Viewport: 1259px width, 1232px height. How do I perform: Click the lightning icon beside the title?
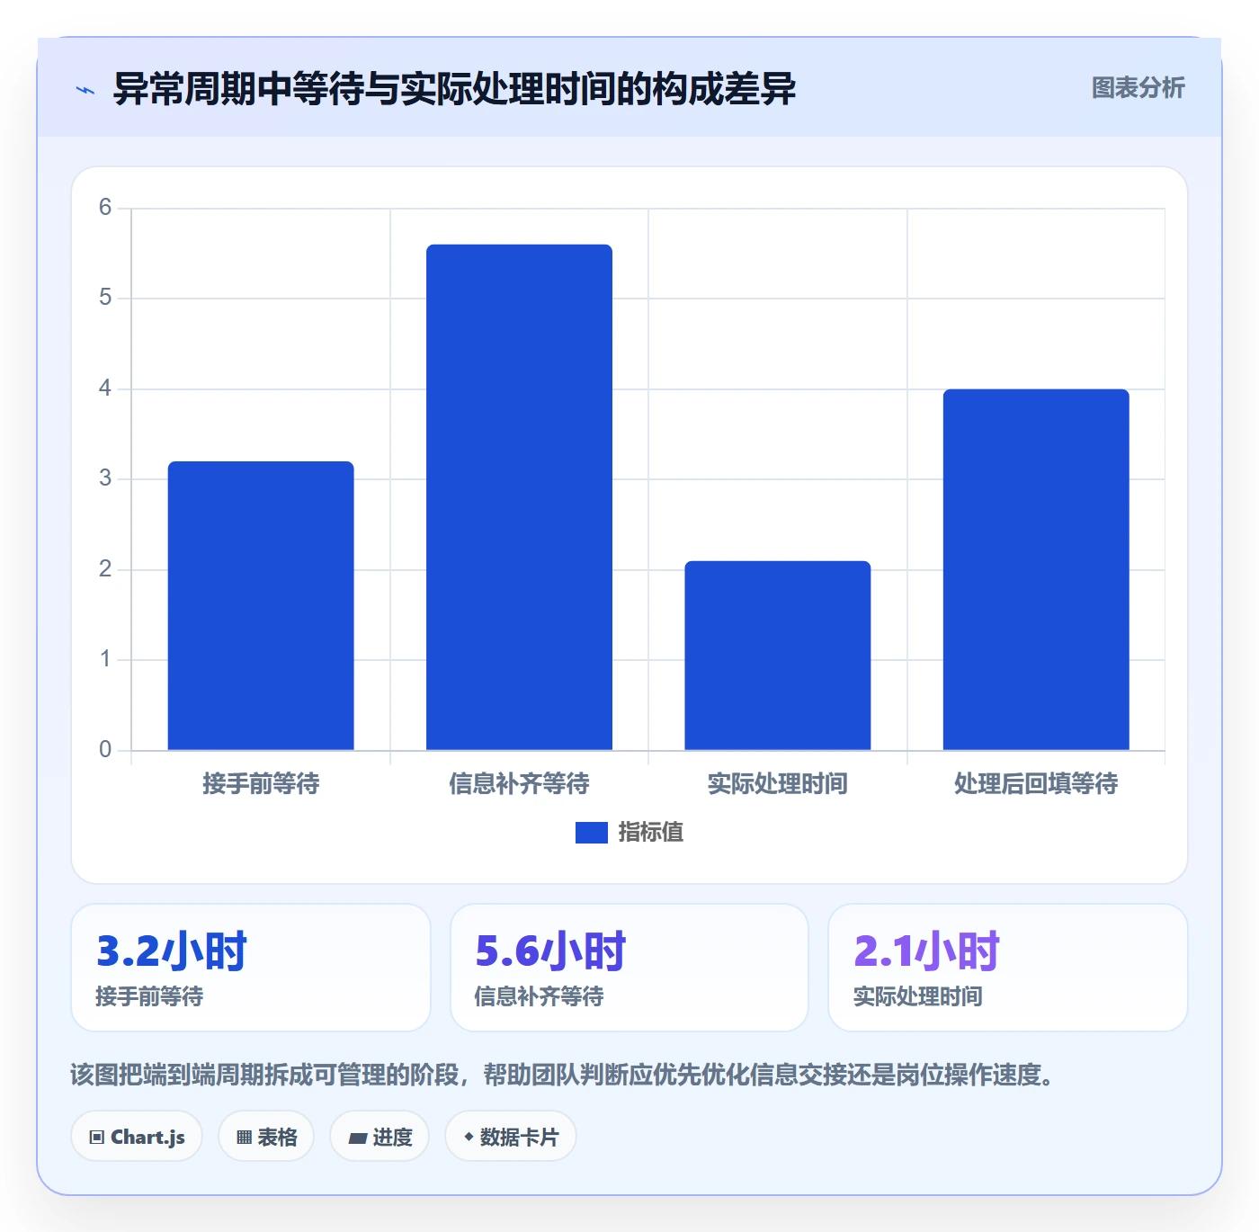(85, 90)
